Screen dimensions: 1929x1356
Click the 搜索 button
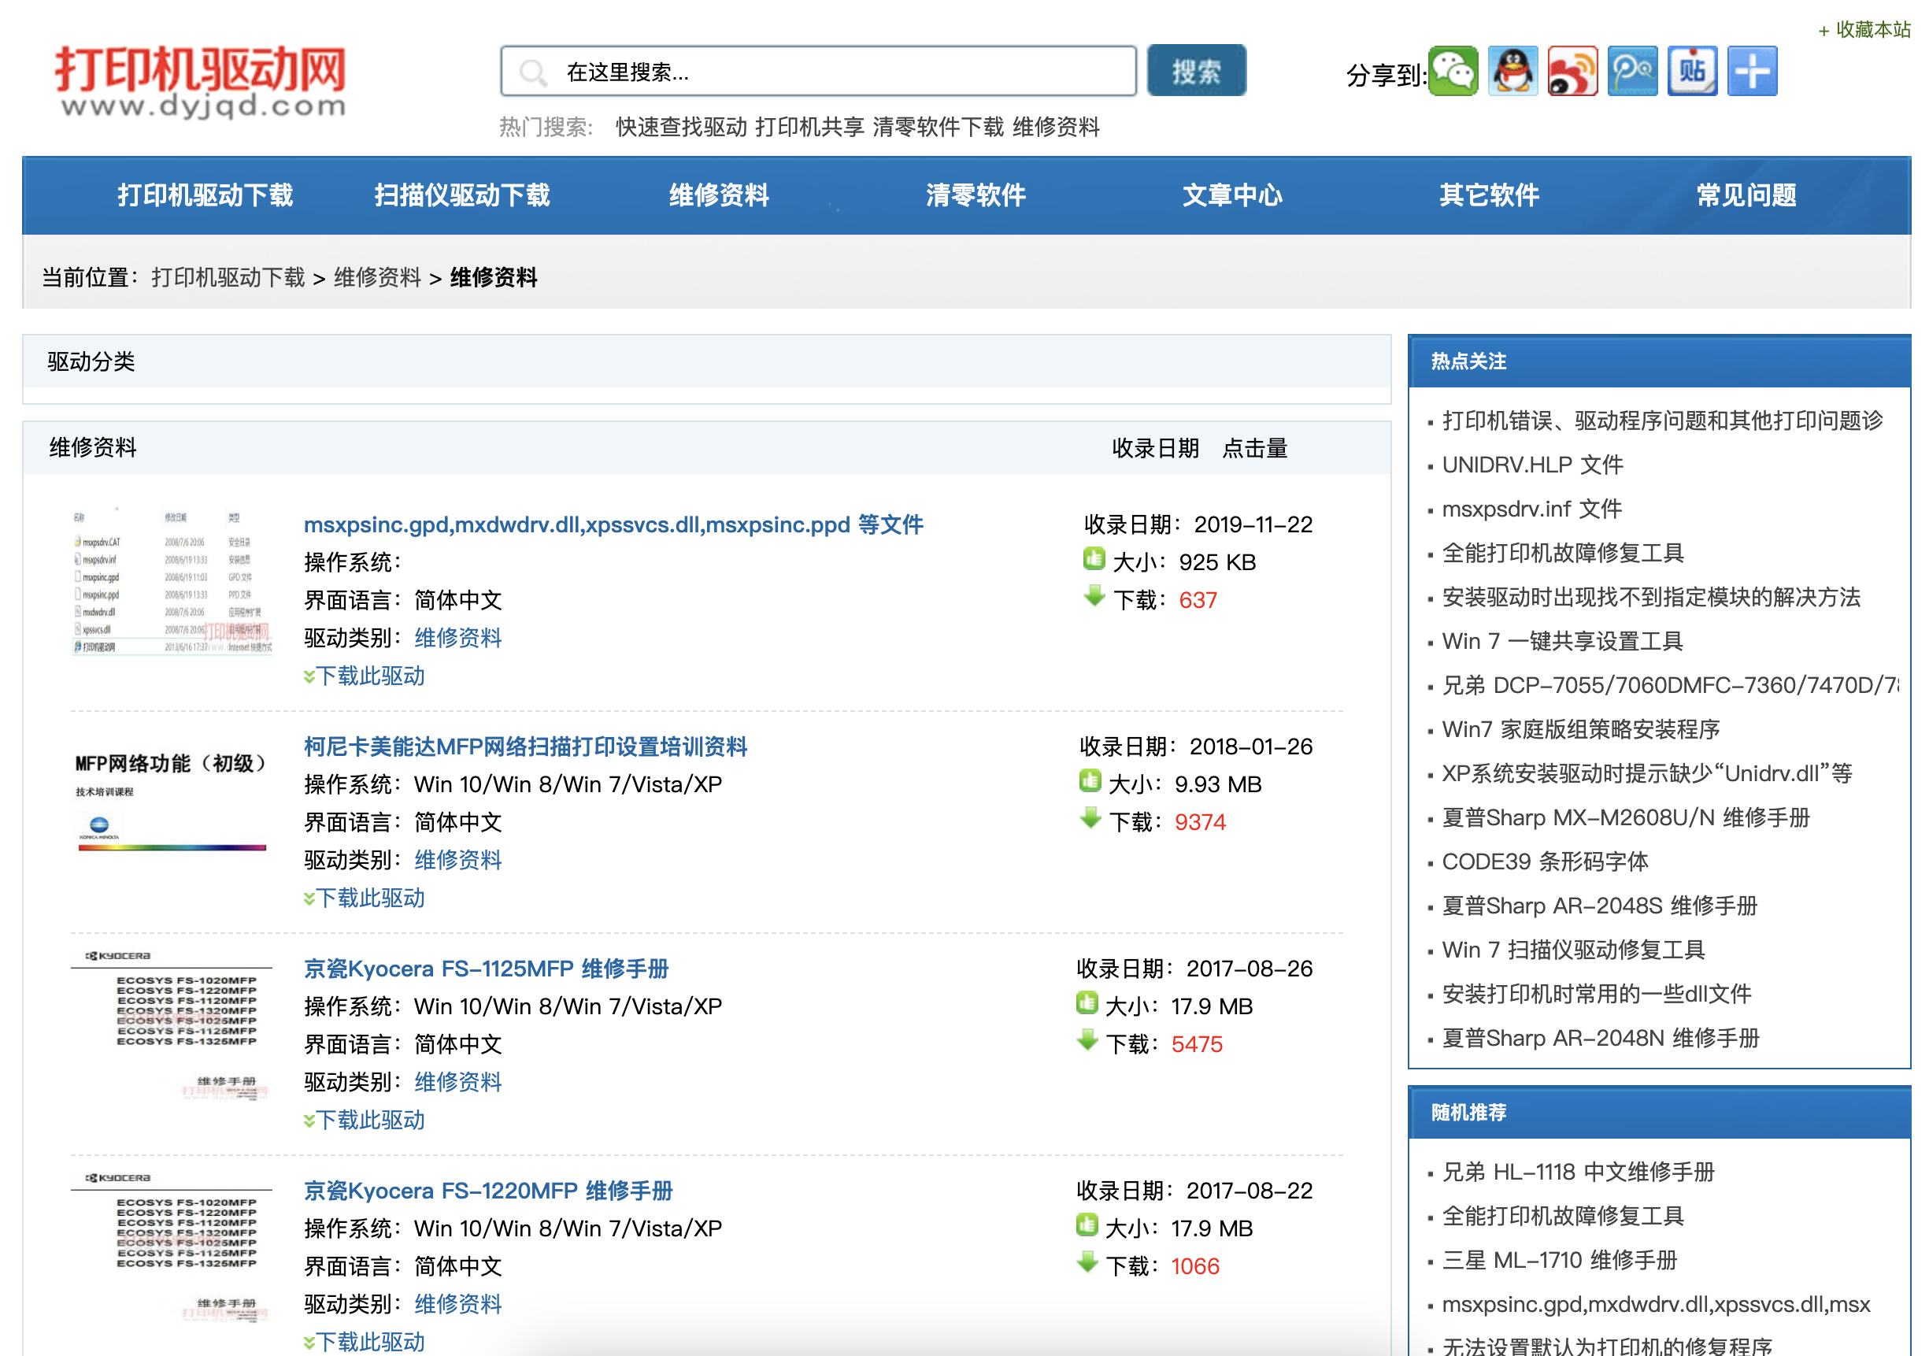click(1197, 71)
